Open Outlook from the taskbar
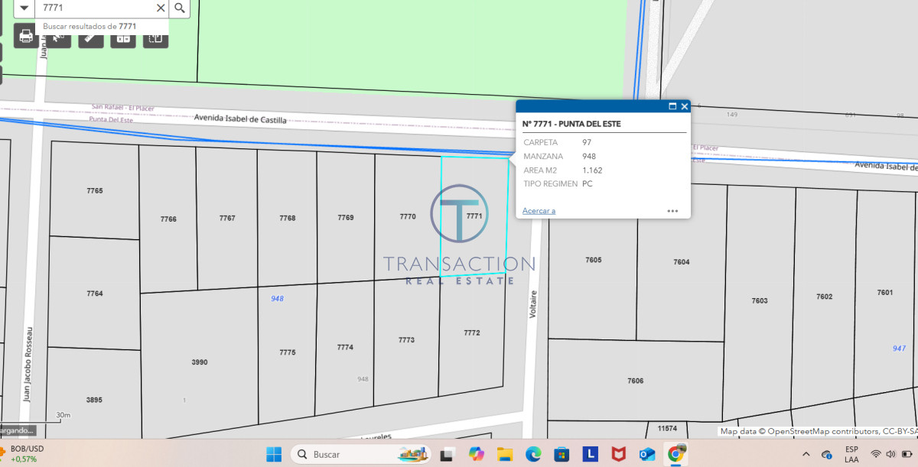The width and height of the screenshot is (918, 467). click(x=647, y=454)
